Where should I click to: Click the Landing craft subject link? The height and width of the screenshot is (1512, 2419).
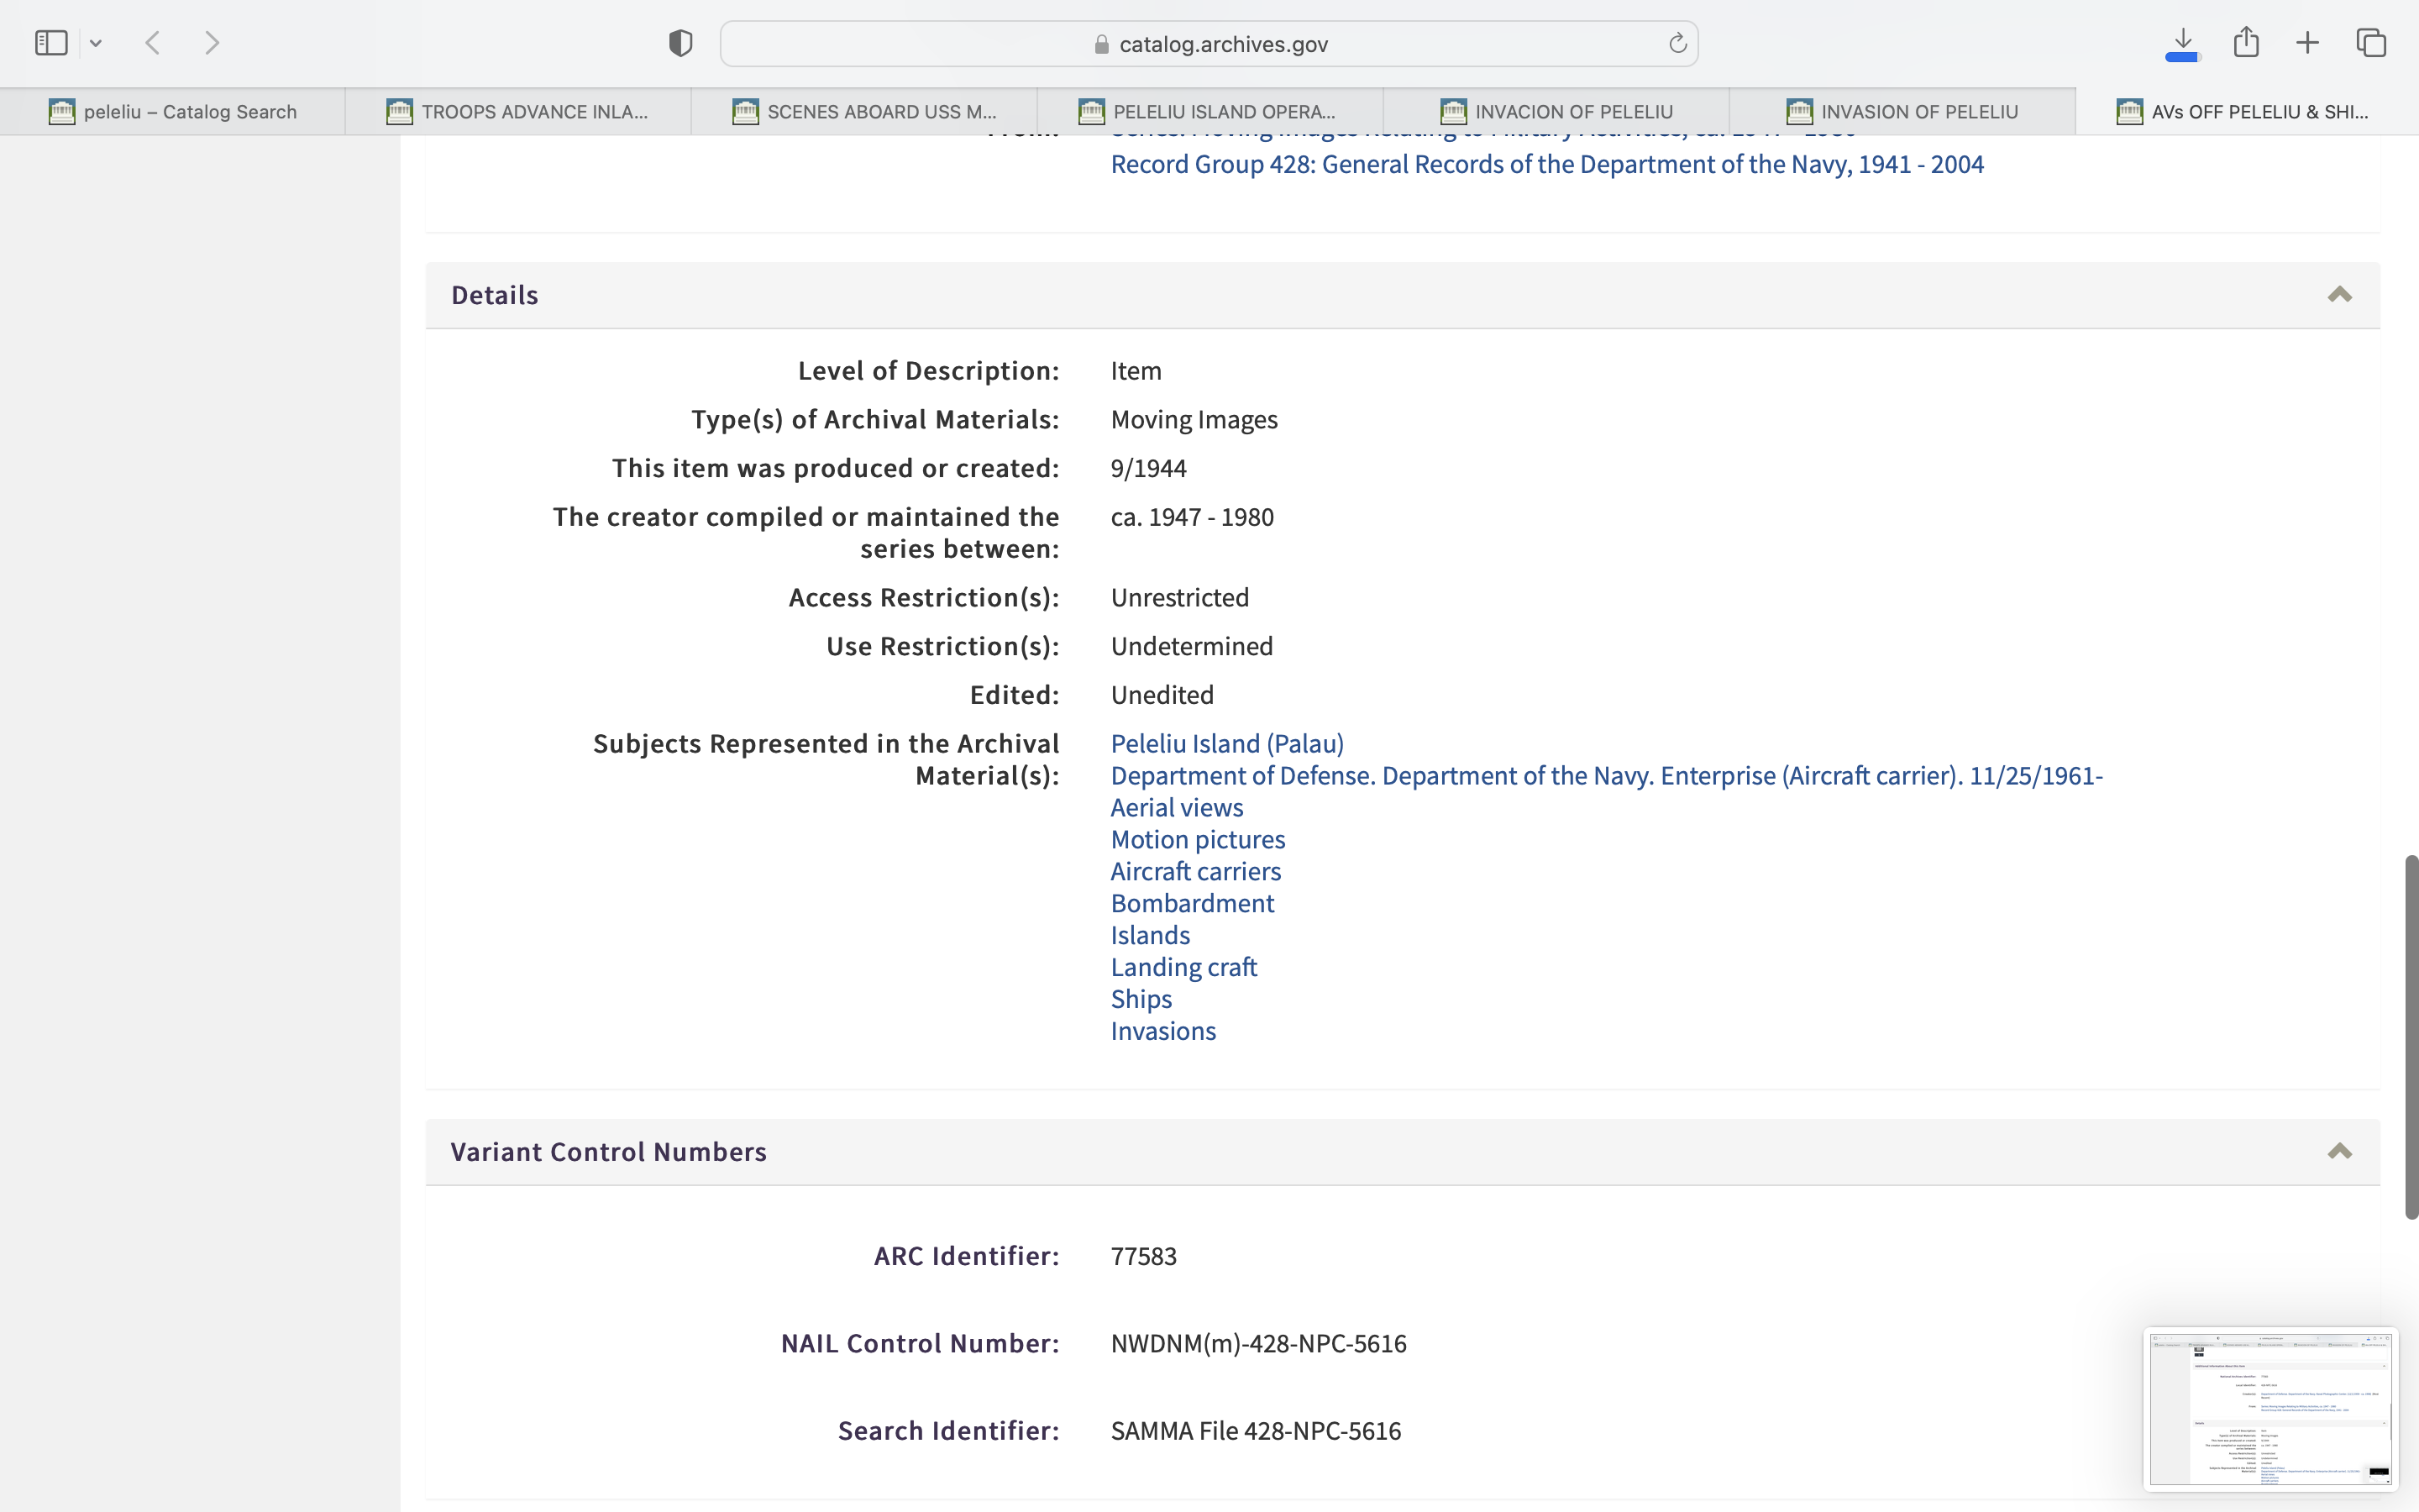point(1183,967)
